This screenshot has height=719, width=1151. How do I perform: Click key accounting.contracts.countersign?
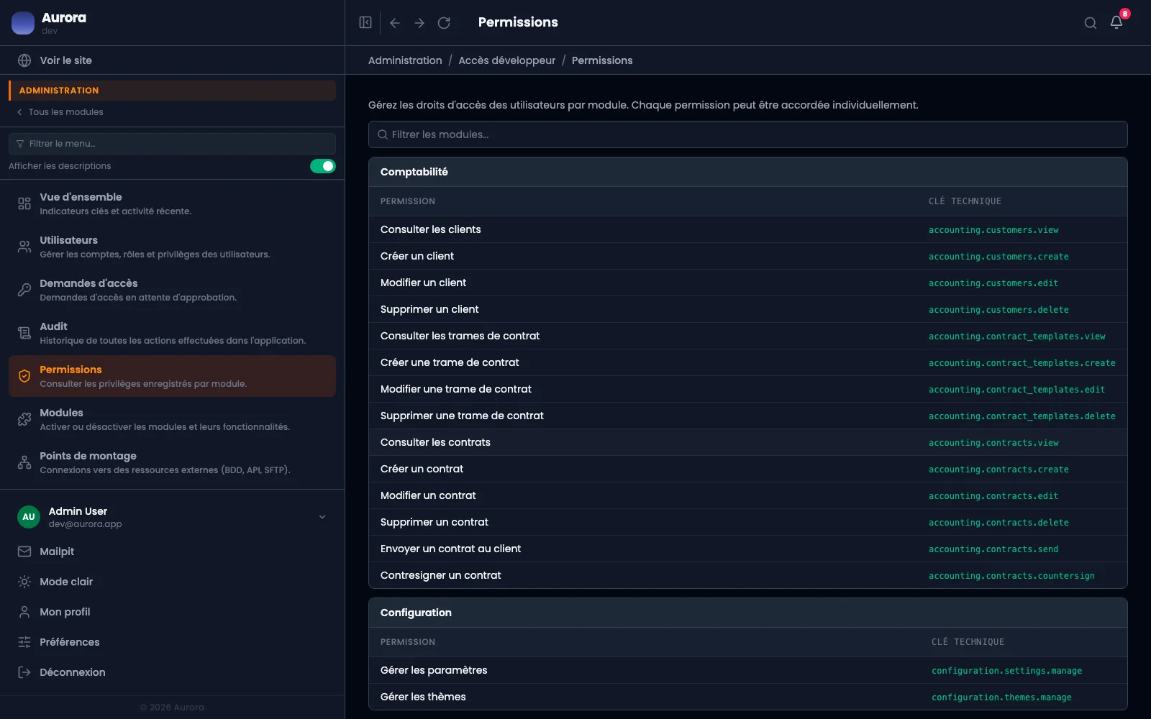1011,576
